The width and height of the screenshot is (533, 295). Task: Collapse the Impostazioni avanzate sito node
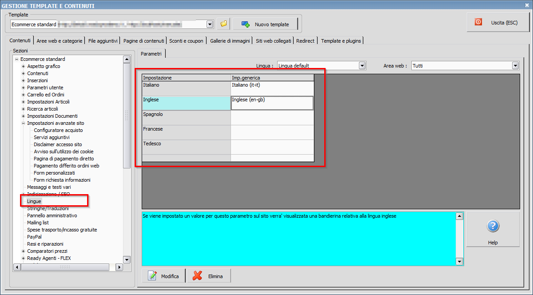coord(24,123)
